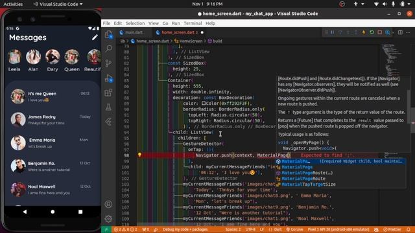Click the errors and warnings status indicator
The image size is (415, 233).
(126, 229)
